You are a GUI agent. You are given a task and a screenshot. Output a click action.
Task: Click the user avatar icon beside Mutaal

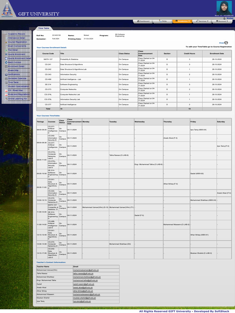(224, 18)
